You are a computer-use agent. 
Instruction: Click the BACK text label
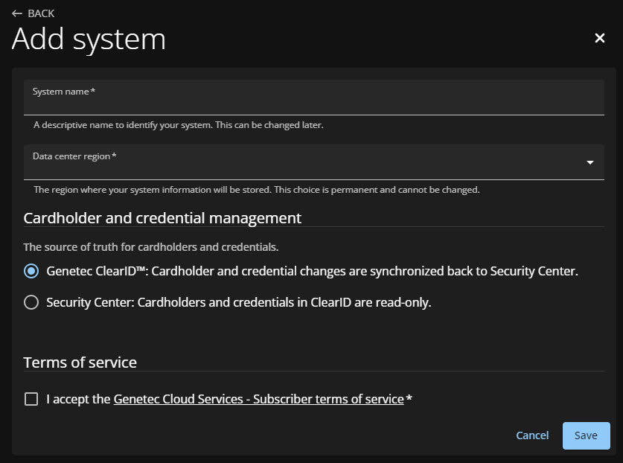click(41, 13)
